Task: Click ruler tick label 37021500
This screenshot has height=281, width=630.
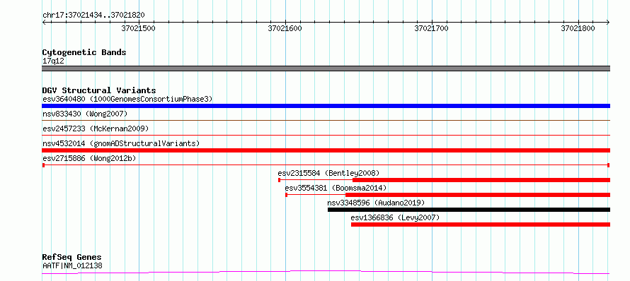Action: click(x=138, y=28)
